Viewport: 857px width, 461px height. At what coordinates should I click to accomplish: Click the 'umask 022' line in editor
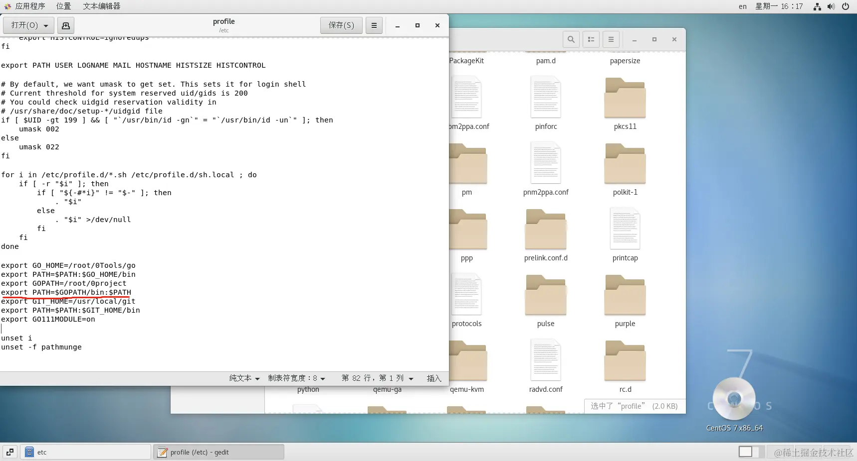pyautogui.click(x=39, y=147)
